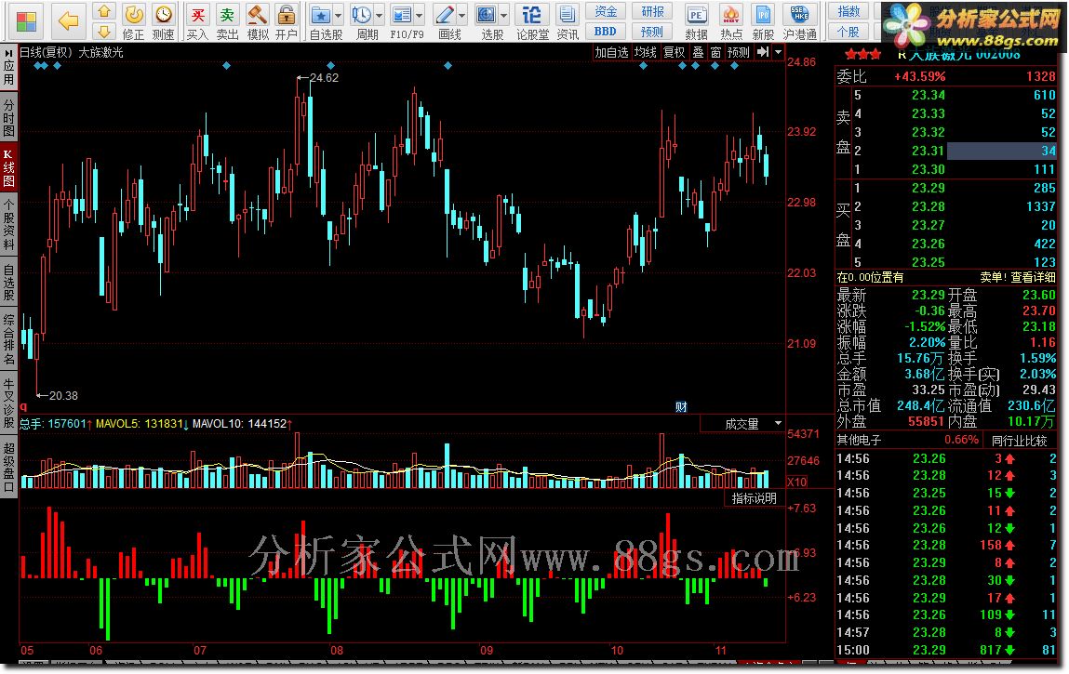This screenshot has width=1069, height=674.
Task: Click the buy level 2 price 23.28
Action: pyautogui.click(x=929, y=206)
